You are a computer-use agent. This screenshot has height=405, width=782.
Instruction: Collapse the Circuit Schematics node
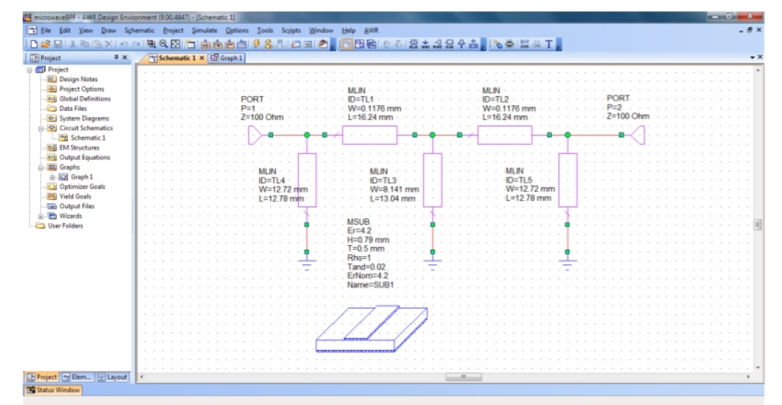coord(41,128)
